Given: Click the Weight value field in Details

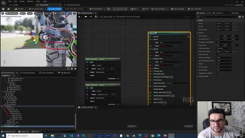Looking at the screenshot, I should [x=224, y=64].
